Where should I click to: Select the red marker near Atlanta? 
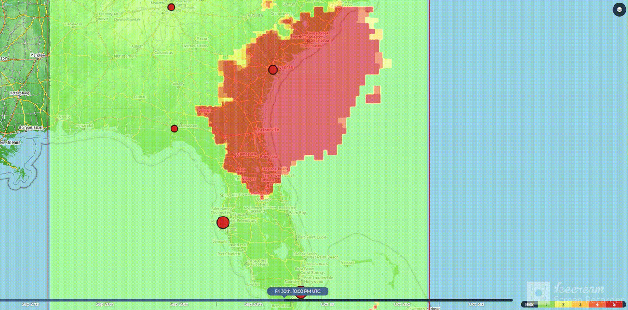click(171, 7)
